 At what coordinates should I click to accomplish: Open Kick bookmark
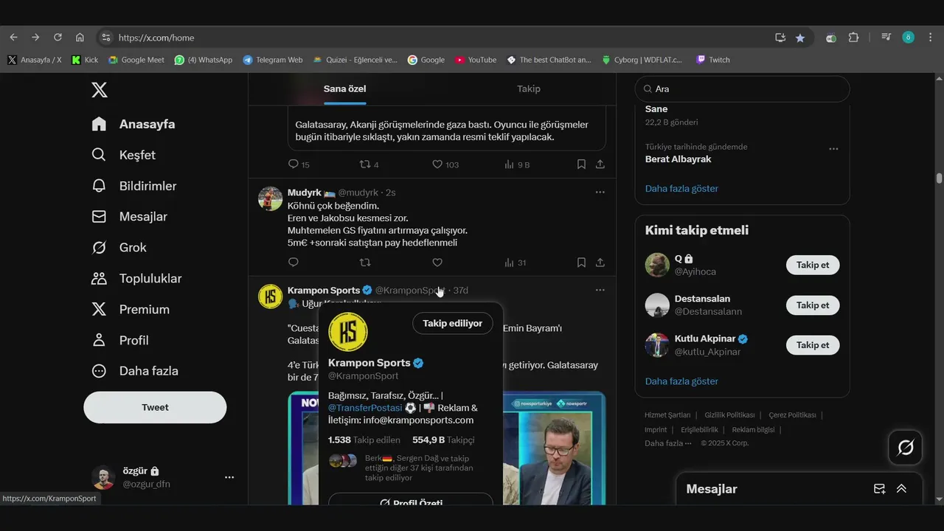(85, 60)
